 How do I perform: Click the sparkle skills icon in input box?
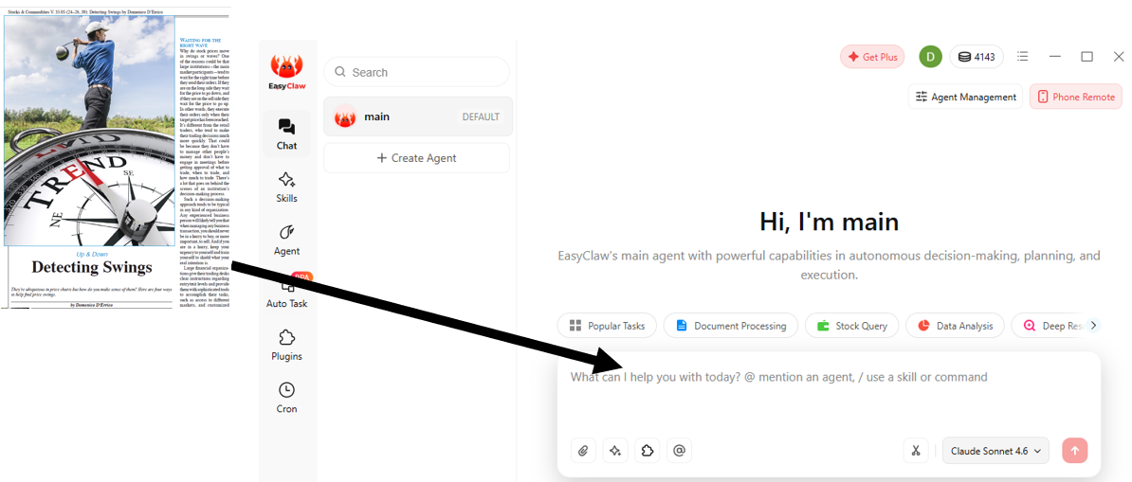(615, 451)
